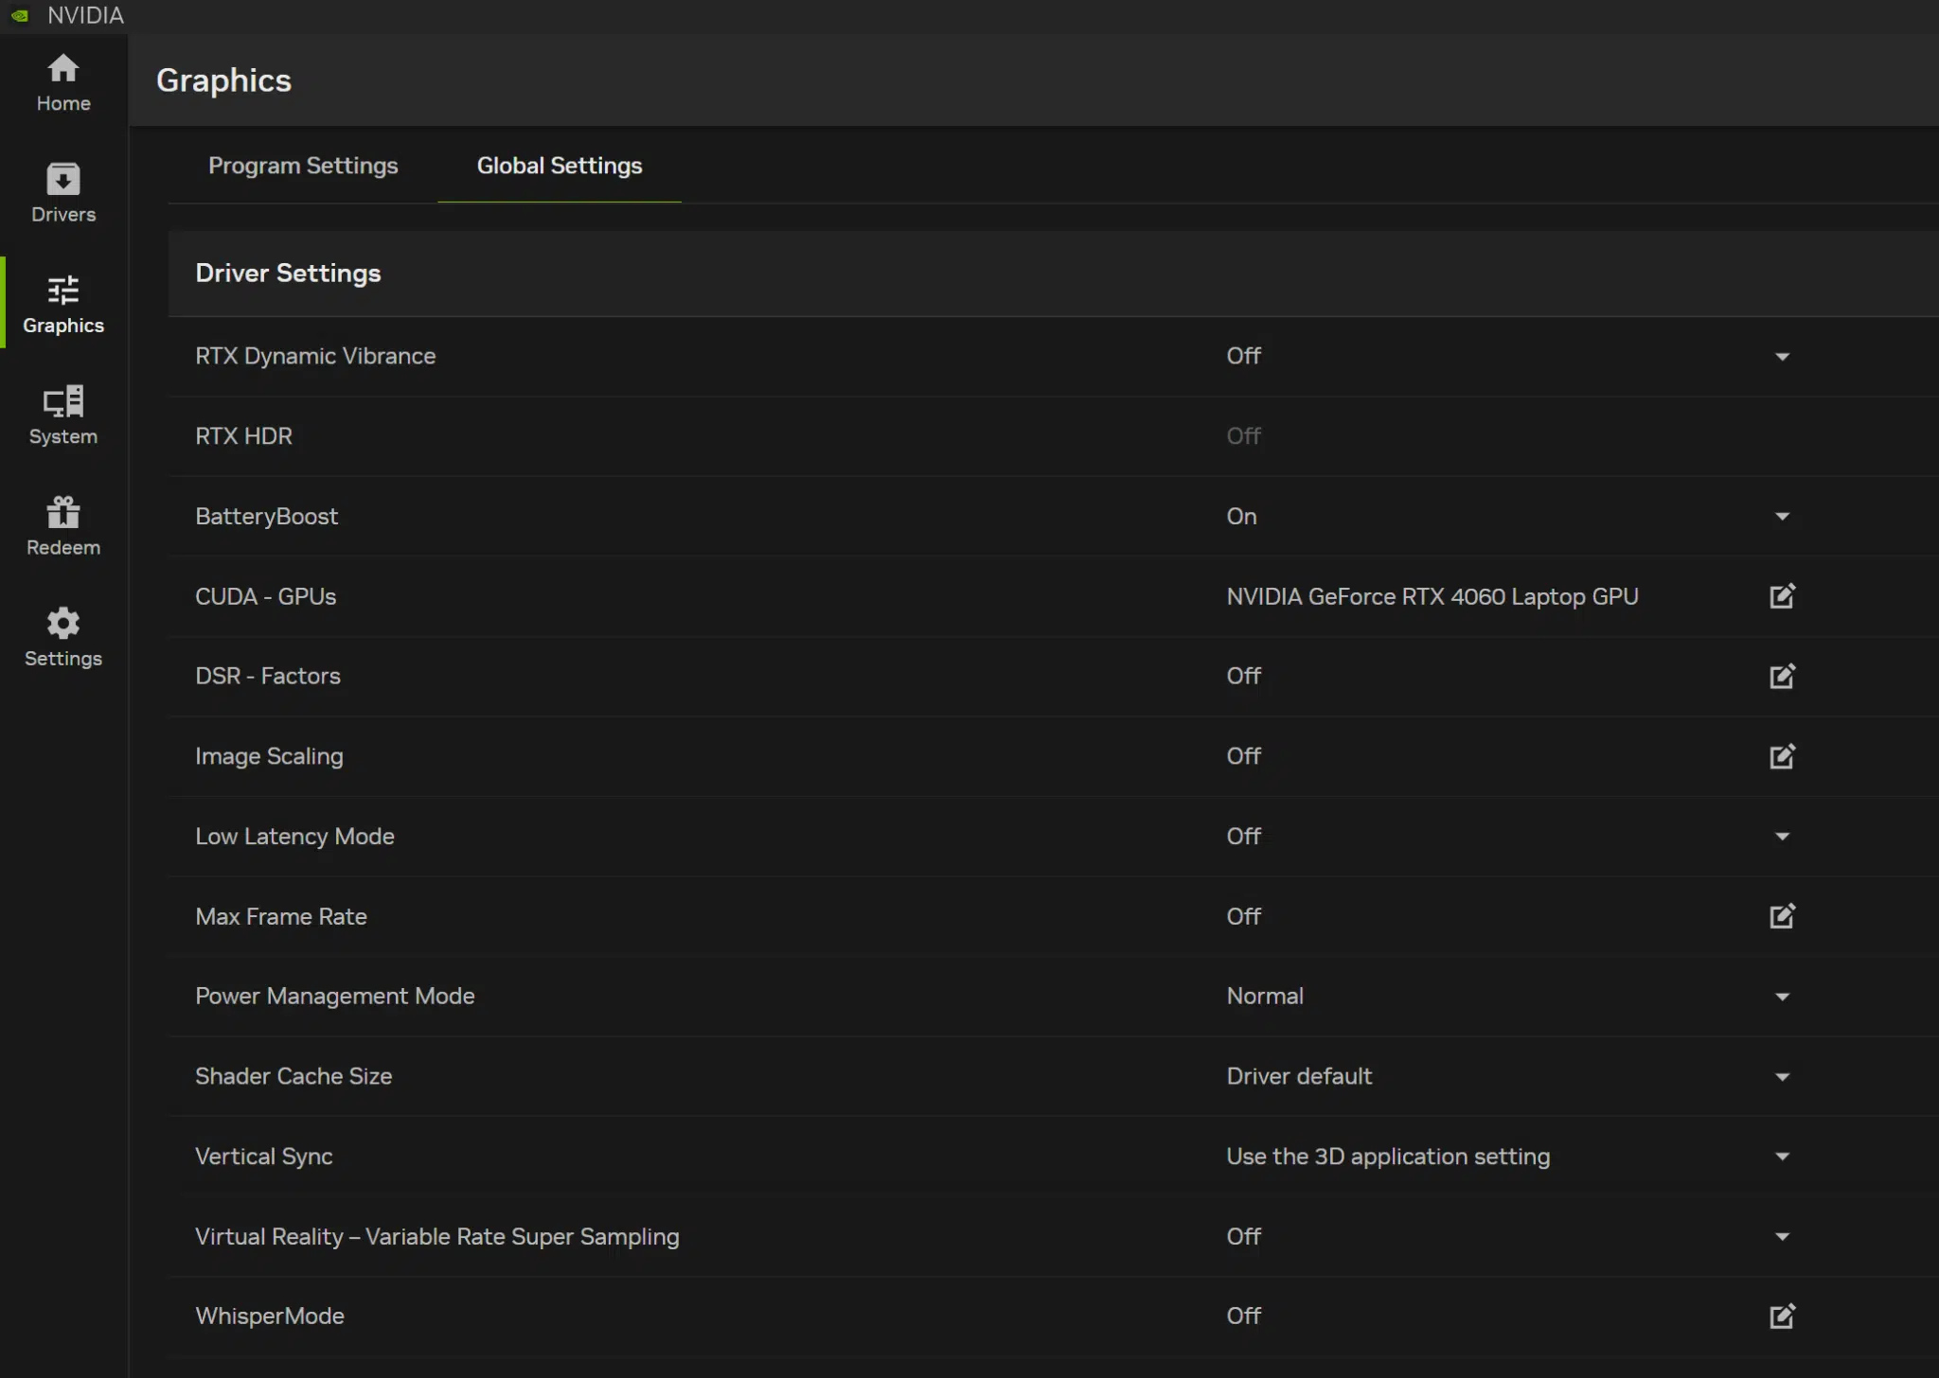Image resolution: width=1939 pixels, height=1378 pixels.
Task: Open the Redeem gift section
Action: click(63, 525)
